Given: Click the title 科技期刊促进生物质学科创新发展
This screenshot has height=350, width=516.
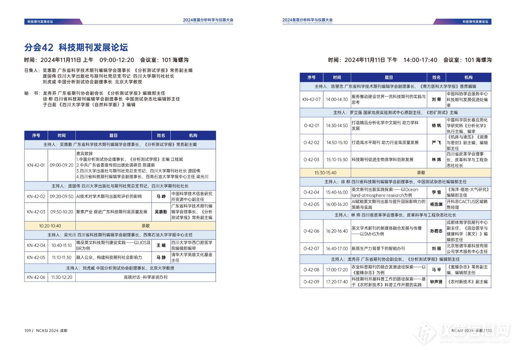Looking at the screenshot, I should click(x=382, y=160).
